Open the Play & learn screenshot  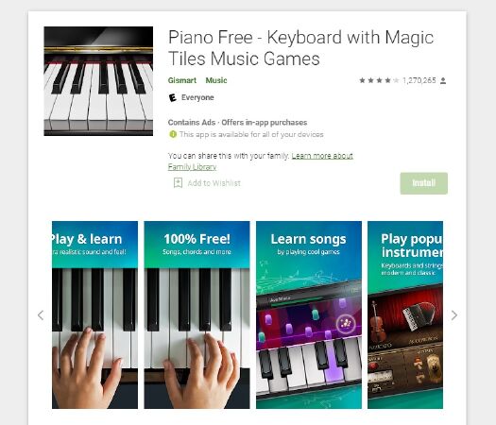point(94,314)
